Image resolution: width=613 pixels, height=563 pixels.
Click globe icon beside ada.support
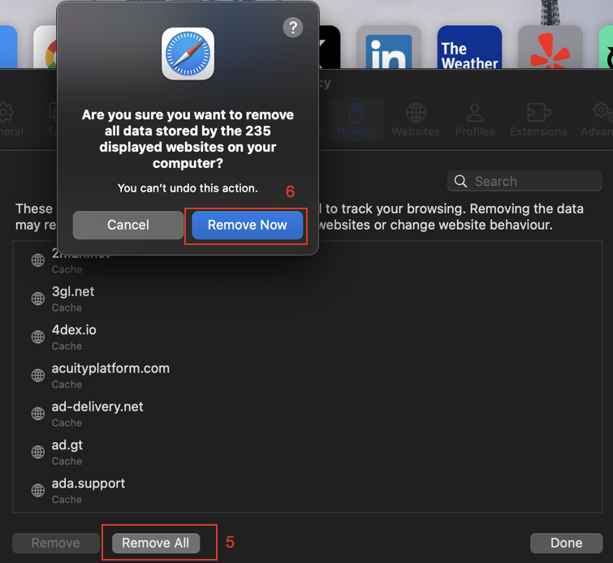[38, 490]
